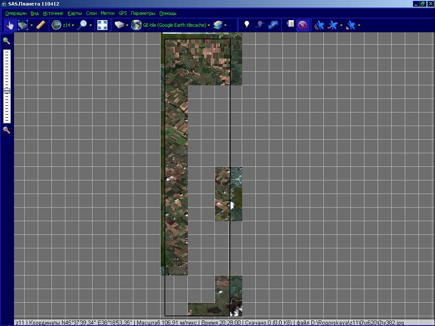The image size is (435, 326).
Task: Open the Параметры menu
Action: pyautogui.click(x=143, y=14)
